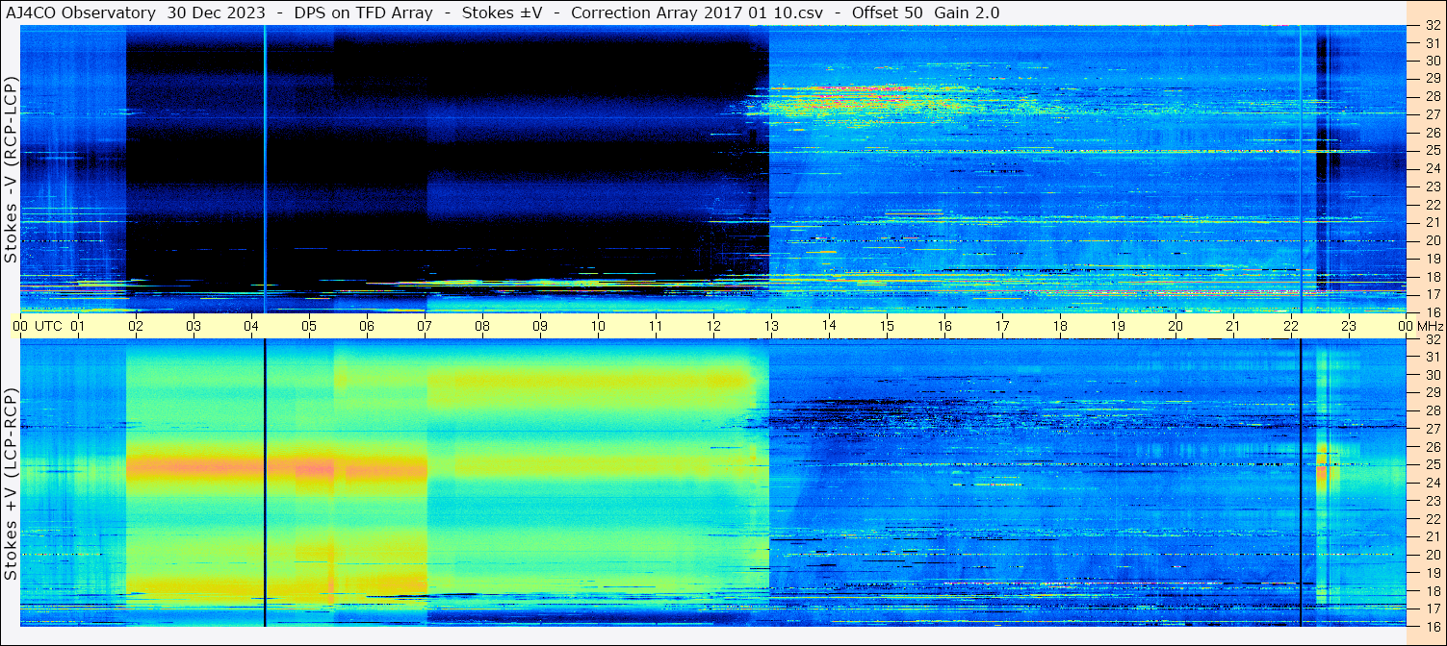The height and width of the screenshot is (646, 1447).
Task: Click the AJ4CO Observatory title text
Action: coord(82,13)
